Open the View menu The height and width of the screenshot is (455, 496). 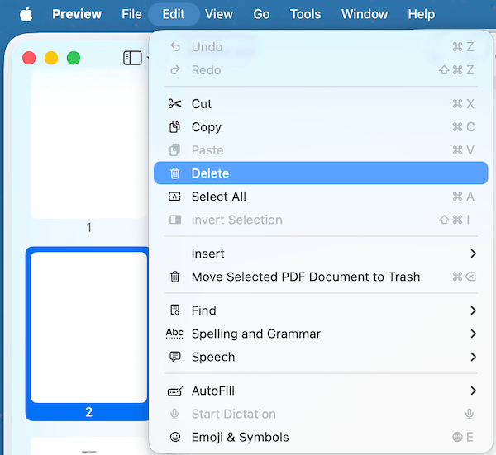coord(219,14)
